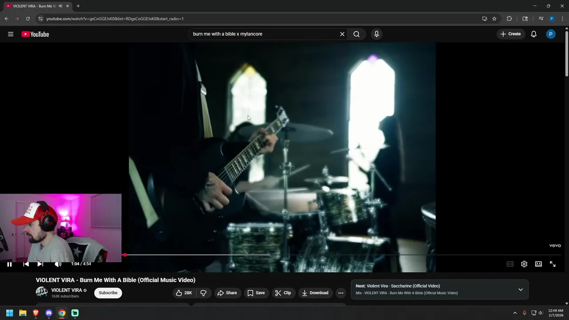View site information in the address bar

(40, 19)
